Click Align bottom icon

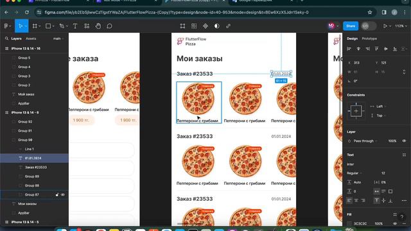395,49
